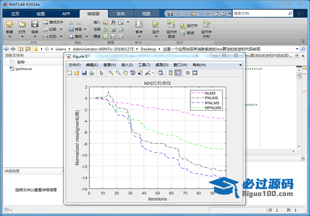Screen dimensions: 310x216
Task: Click the 转至 (Go To) arrow icon
Action: [71, 29]
